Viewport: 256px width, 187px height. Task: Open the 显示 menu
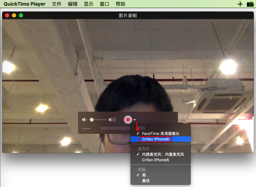(88, 4)
